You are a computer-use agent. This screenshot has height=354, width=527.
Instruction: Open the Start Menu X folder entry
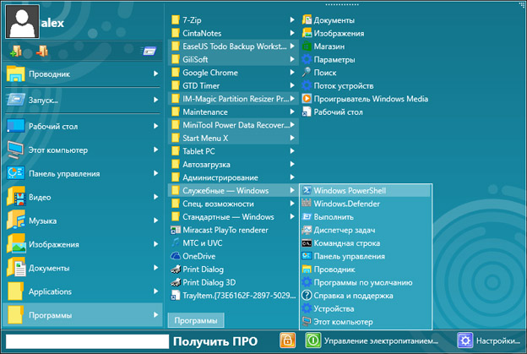click(233, 139)
